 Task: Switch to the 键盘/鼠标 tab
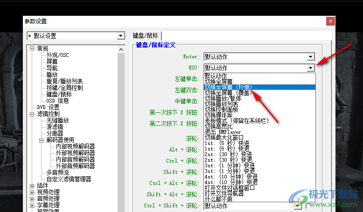[146, 35]
